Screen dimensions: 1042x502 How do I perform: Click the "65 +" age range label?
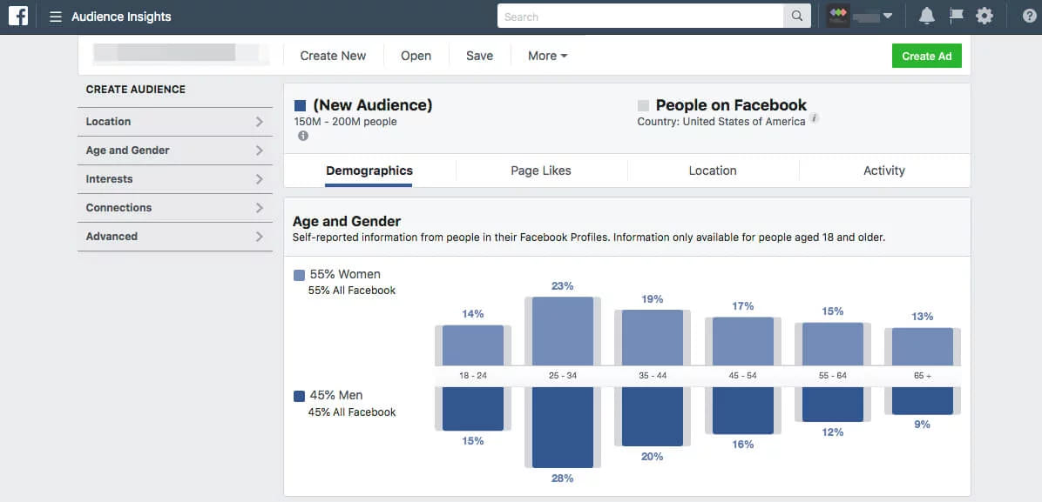pos(923,376)
